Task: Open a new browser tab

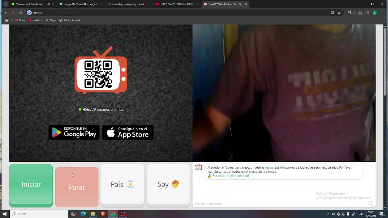Action: point(253,4)
